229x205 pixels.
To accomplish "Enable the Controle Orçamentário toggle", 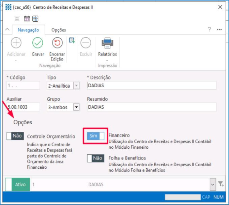I will pos(15,136).
